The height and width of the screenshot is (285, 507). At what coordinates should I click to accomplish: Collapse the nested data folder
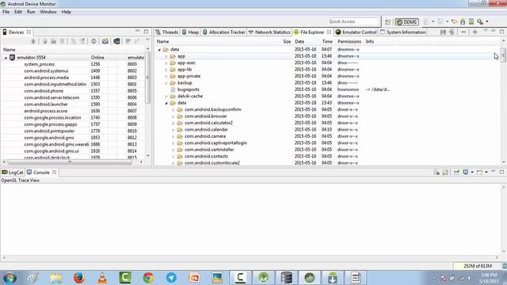pyautogui.click(x=166, y=103)
